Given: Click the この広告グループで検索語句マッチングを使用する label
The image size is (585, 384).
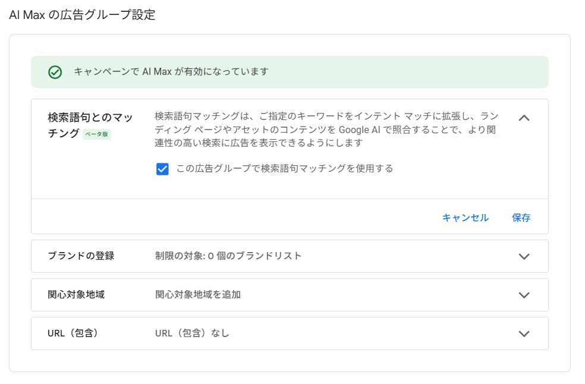Looking at the screenshot, I should (x=285, y=169).
